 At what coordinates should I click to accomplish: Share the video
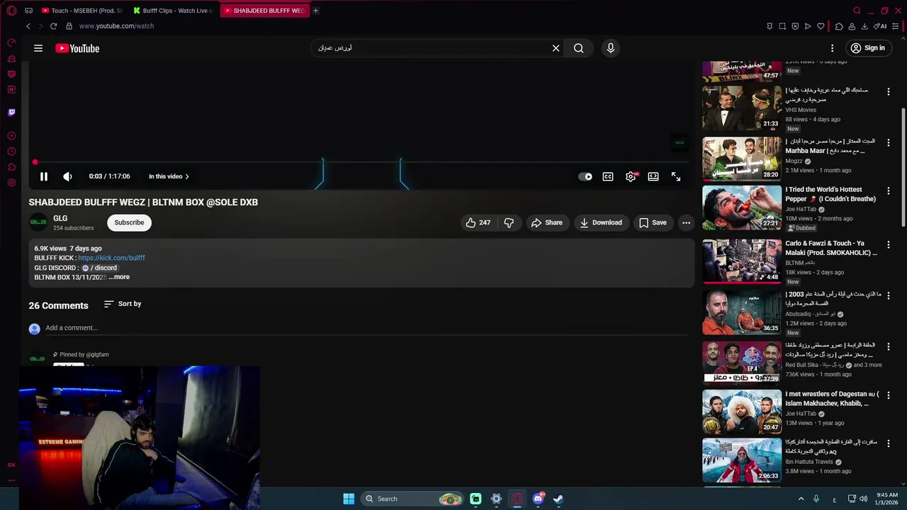tap(546, 222)
